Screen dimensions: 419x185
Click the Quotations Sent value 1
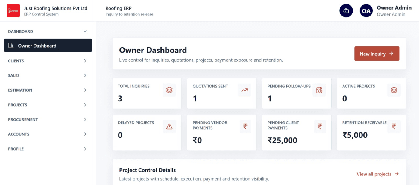tap(195, 98)
